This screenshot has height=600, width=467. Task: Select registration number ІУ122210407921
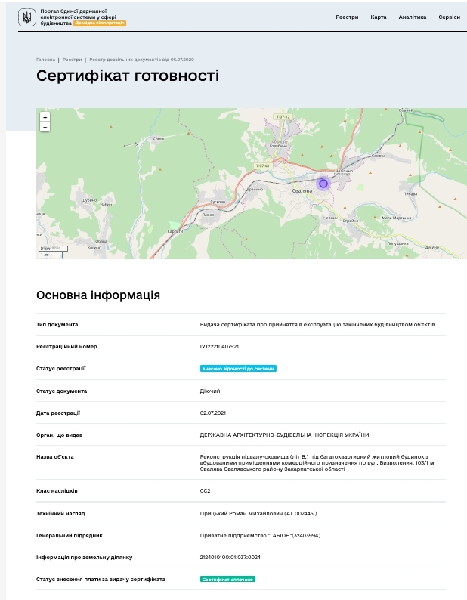click(219, 346)
